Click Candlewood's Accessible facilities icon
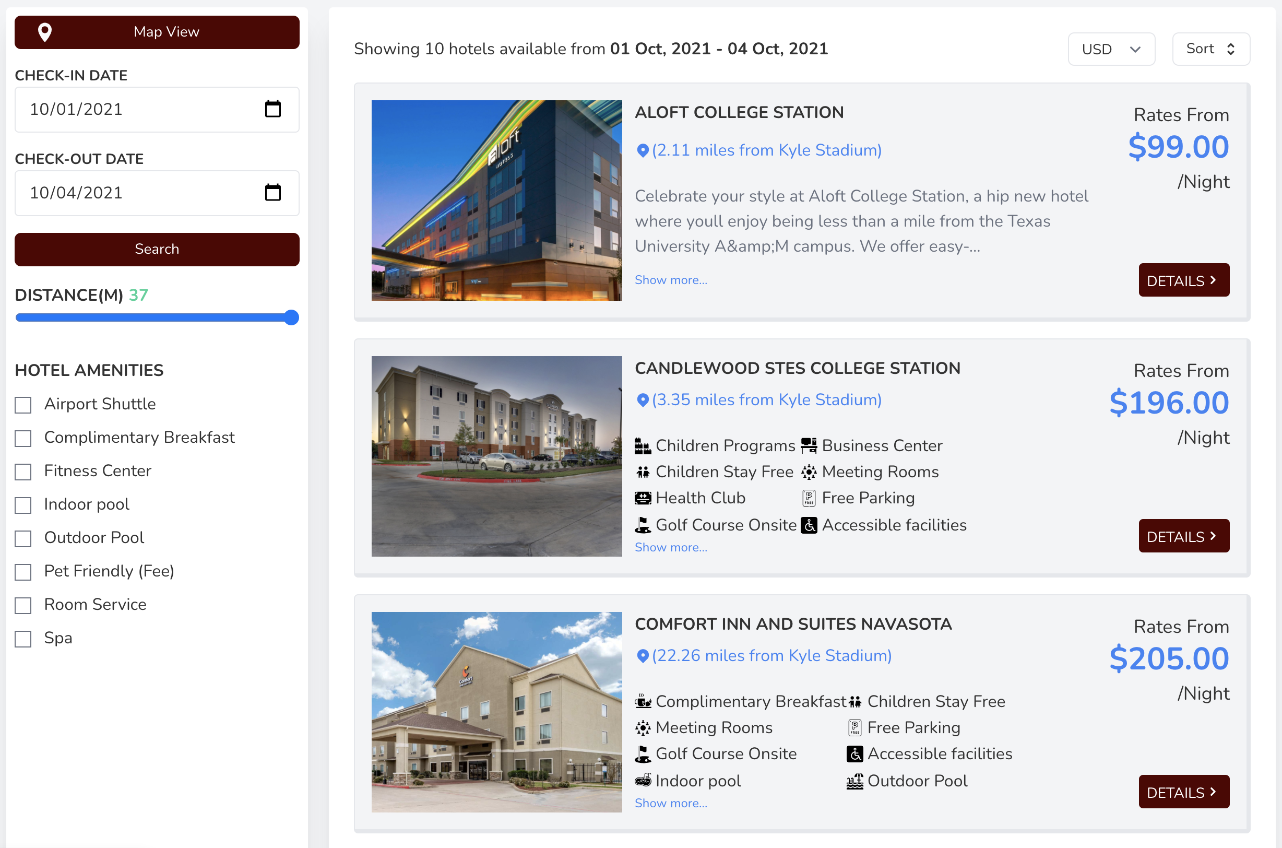 coord(809,525)
